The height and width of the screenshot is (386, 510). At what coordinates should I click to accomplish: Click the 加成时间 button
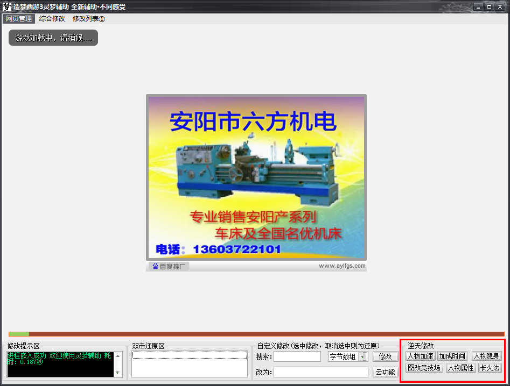point(452,356)
